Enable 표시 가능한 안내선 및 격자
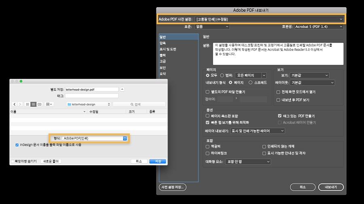 pyautogui.click(x=264, y=153)
